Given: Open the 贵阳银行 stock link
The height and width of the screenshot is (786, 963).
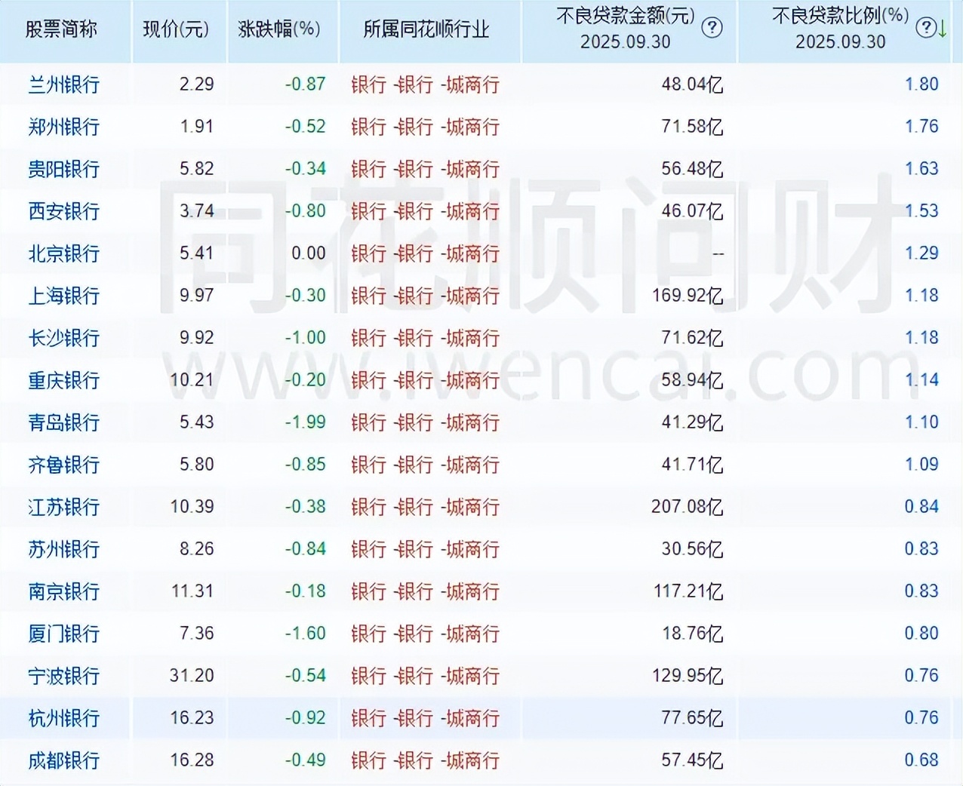Looking at the screenshot, I should point(64,169).
